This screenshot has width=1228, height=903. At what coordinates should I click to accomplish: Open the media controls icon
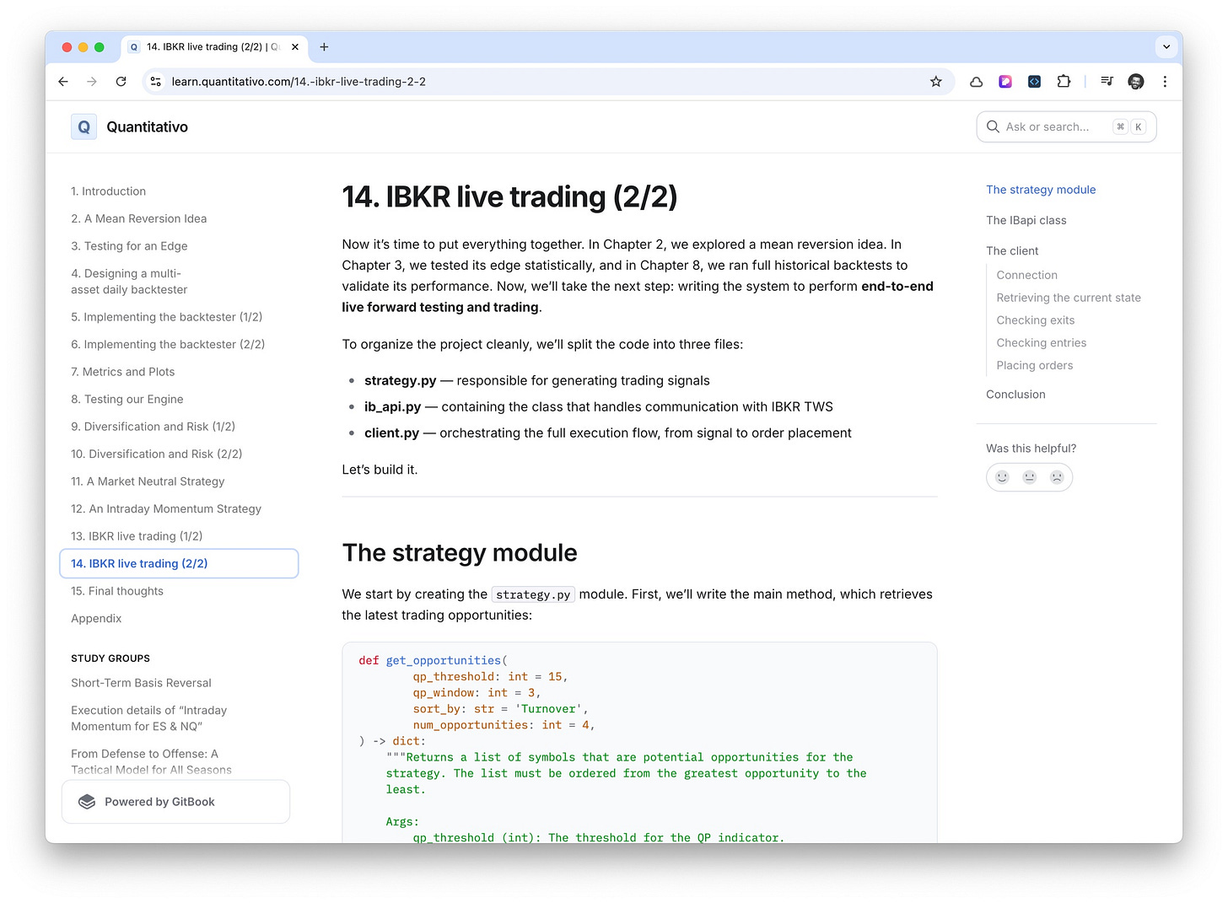click(x=1107, y=82)
